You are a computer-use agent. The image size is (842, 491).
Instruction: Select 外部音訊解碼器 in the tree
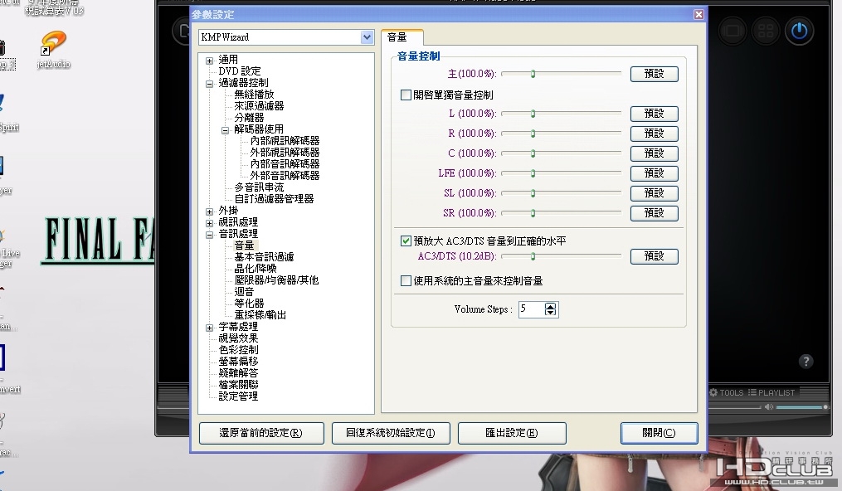pos(285,176)
